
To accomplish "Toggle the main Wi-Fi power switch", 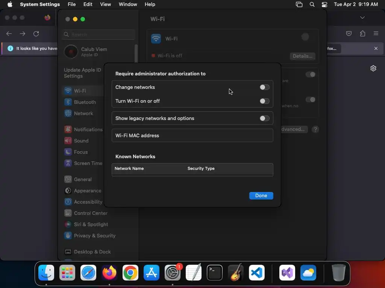I will click(x=305, y=37).
